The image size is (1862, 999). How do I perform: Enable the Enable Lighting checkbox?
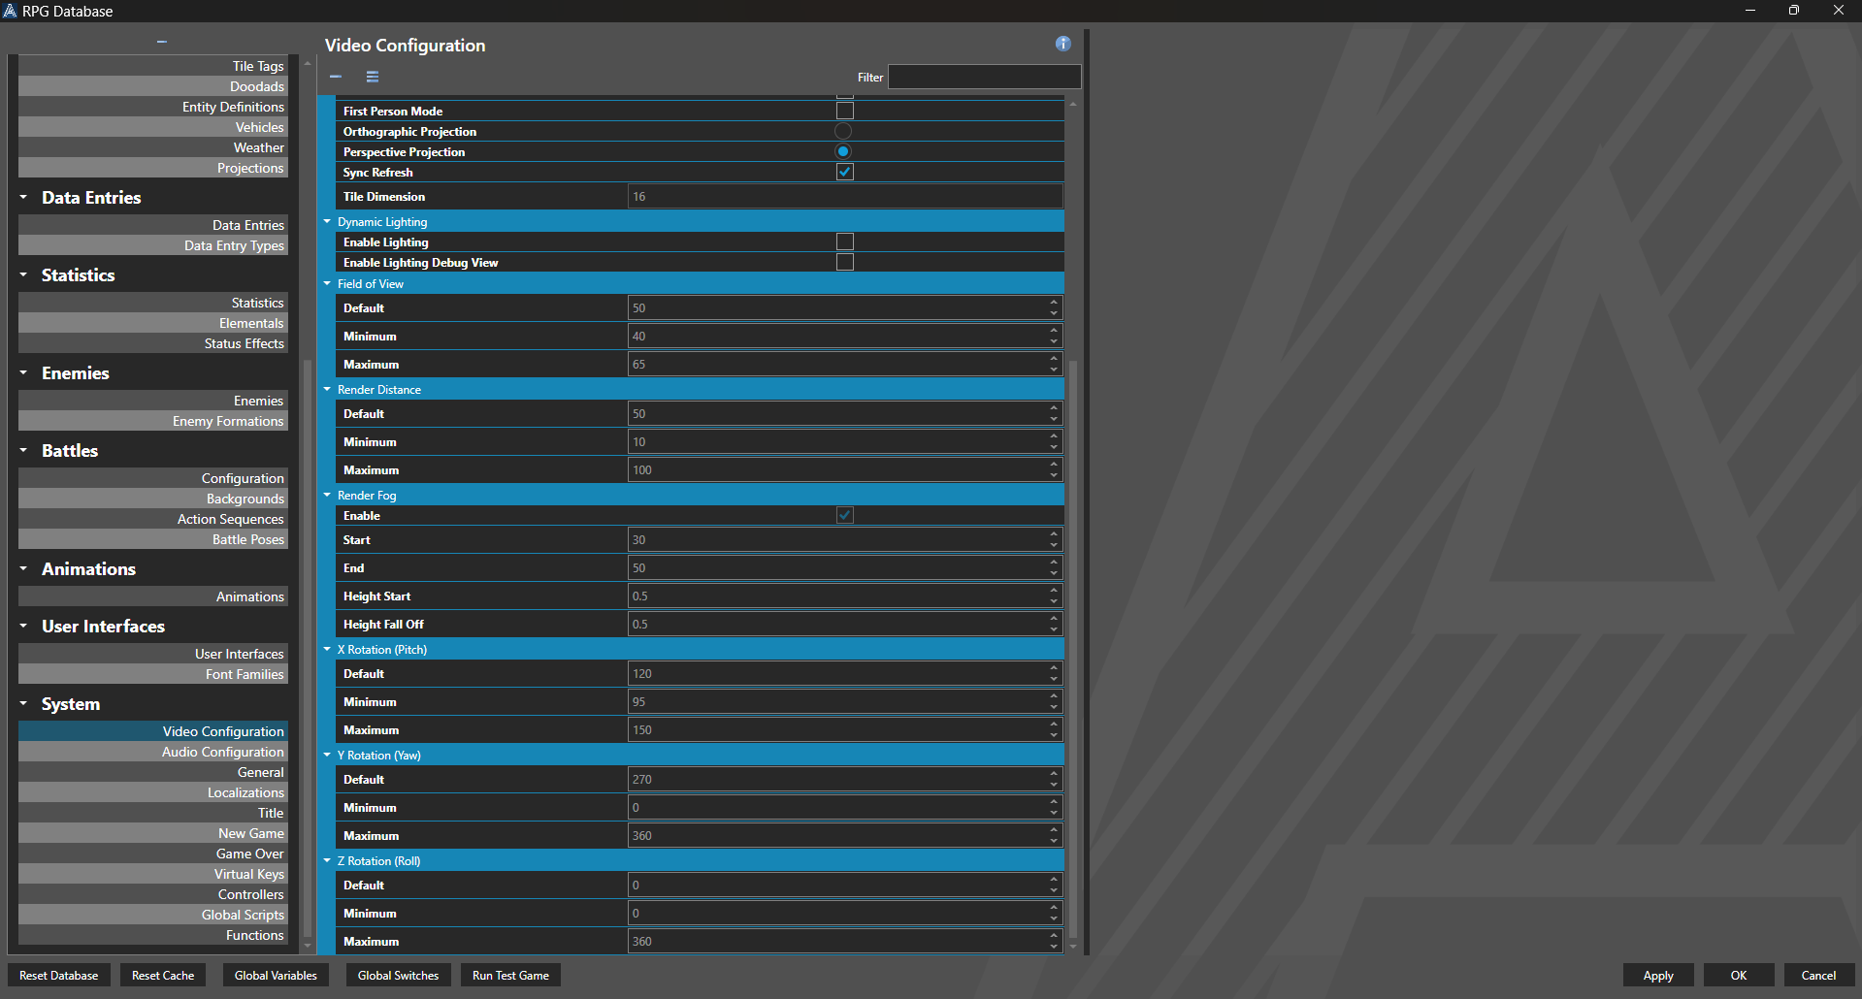click(x=844, y=242)
